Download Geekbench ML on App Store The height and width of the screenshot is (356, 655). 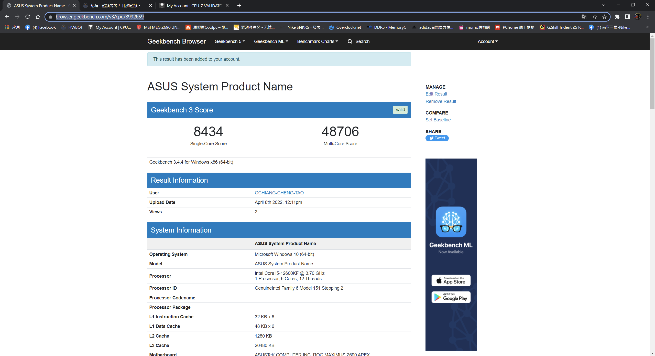tap(451, 280)
